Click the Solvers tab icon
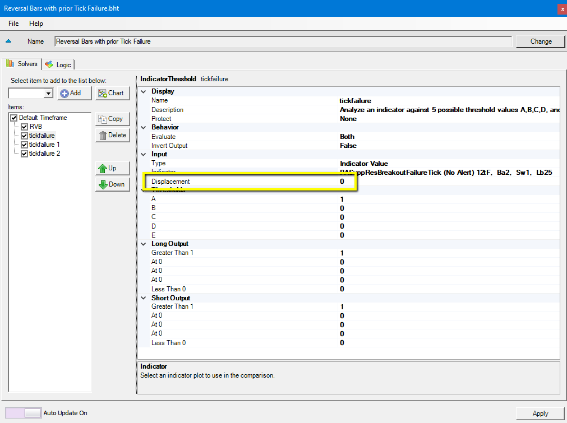567x423 pixels. click(x=10, y=63)
